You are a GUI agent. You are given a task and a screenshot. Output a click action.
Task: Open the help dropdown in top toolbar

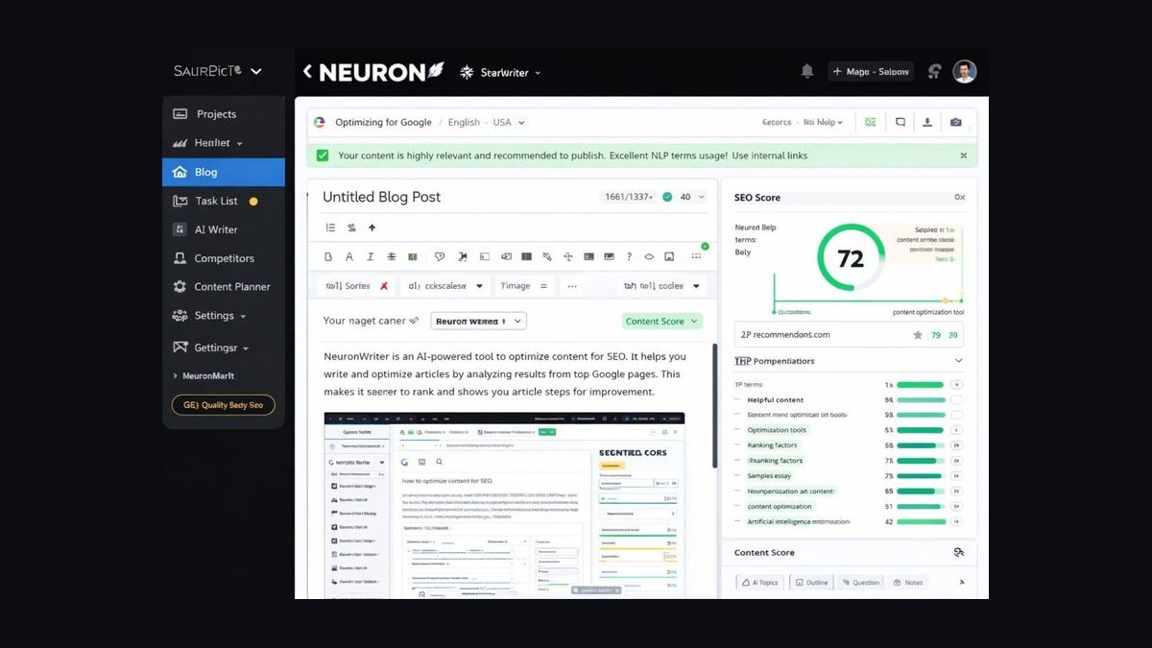[823, 122]
